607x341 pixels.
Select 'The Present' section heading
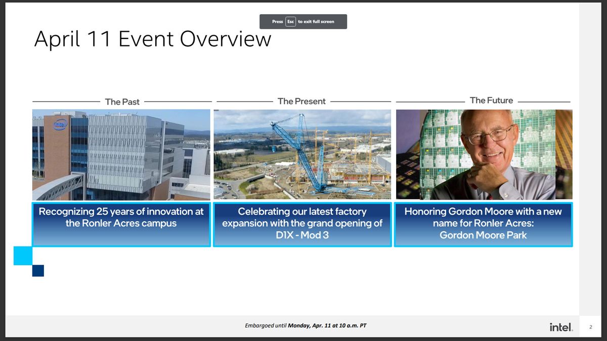point(301,101)
